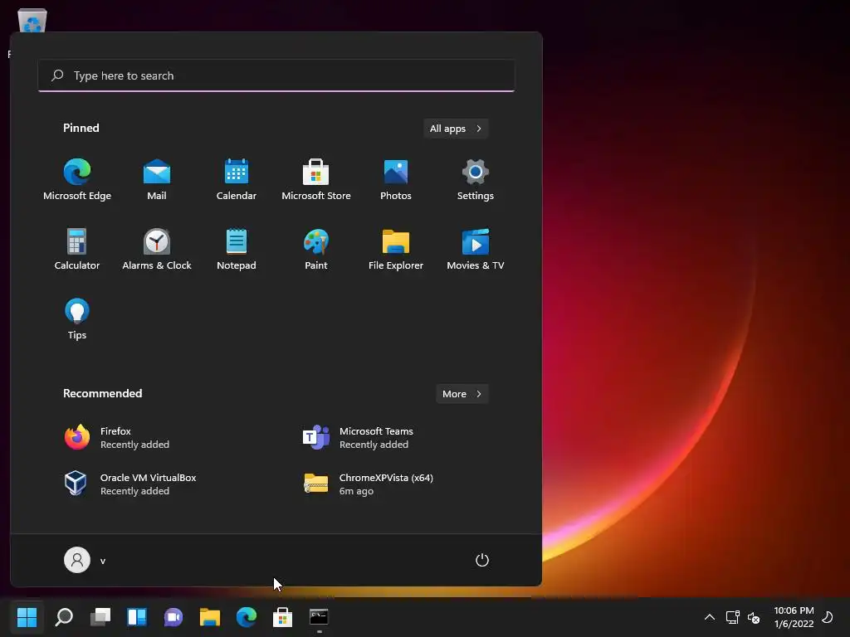Launch the Calculator app

click(77, 249)
